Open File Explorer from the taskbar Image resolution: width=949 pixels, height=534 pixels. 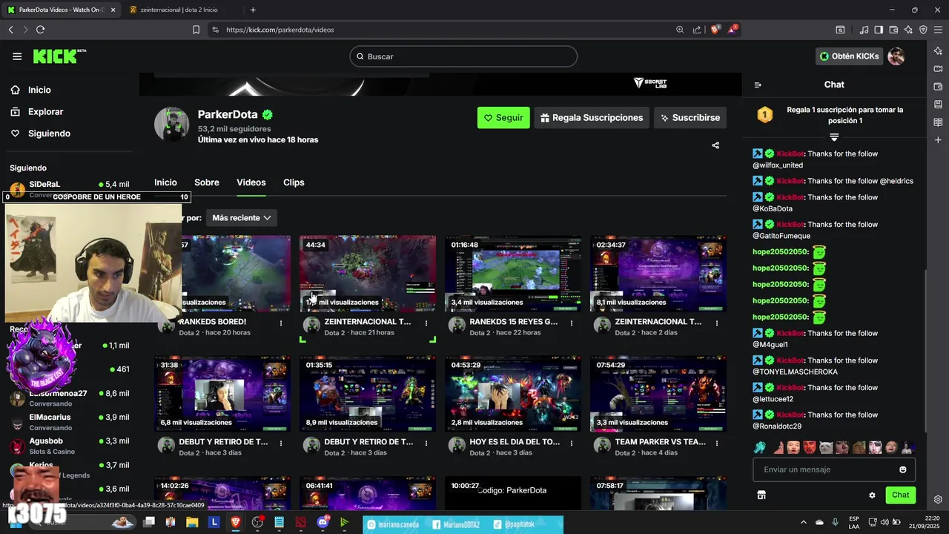click(192, 522)
